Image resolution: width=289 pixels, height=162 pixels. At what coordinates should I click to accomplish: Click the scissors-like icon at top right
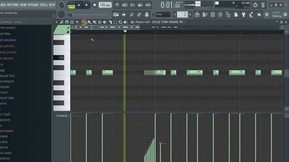[263, 5]
